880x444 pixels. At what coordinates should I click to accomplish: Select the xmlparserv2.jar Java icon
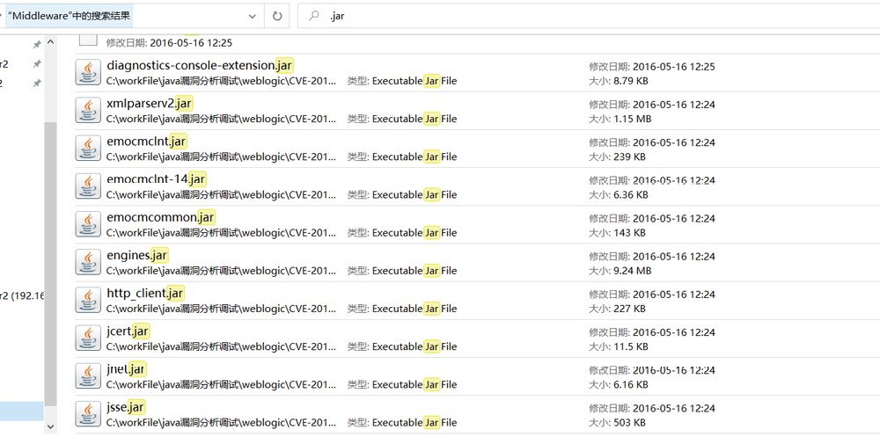(x=88, y=111)
